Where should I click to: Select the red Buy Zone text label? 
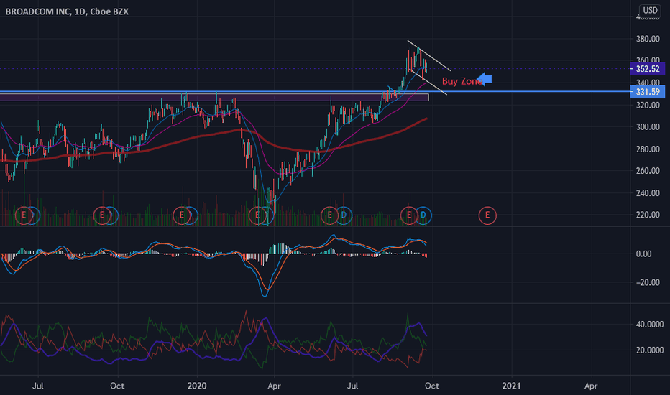point(462,81)
